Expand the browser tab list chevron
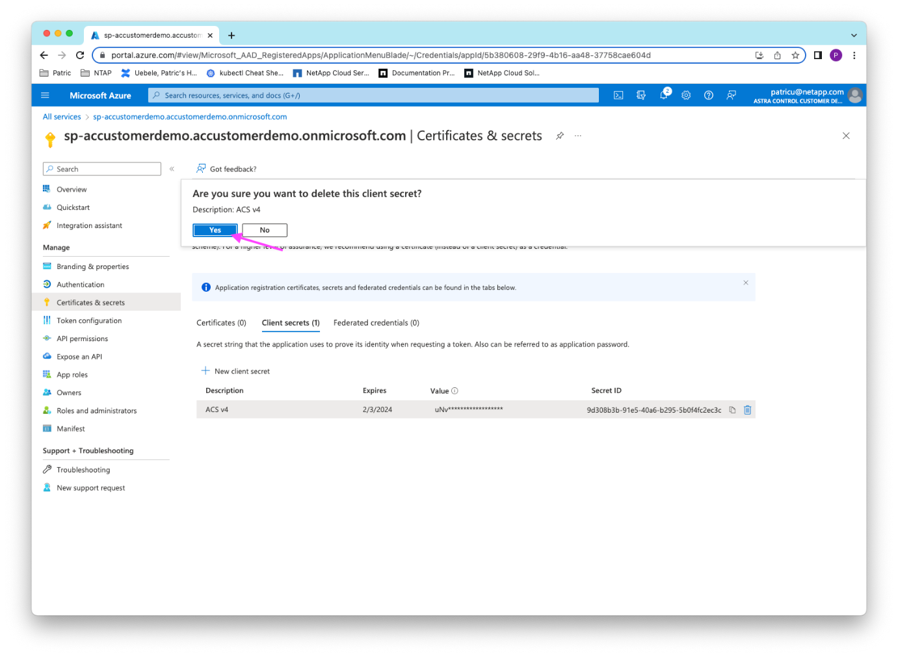Viewport: 898px width, 657px height. (x=854, y=35)
